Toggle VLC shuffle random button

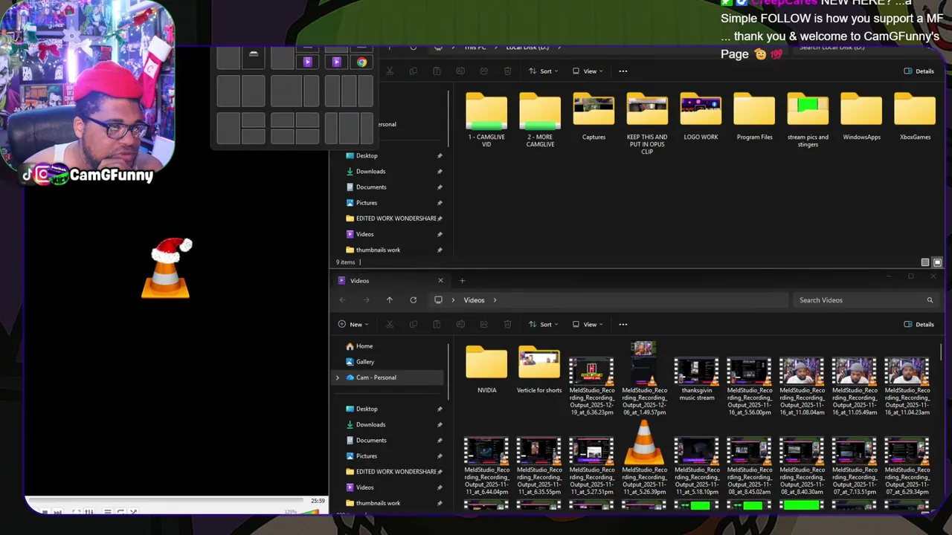tap(133, 512)
